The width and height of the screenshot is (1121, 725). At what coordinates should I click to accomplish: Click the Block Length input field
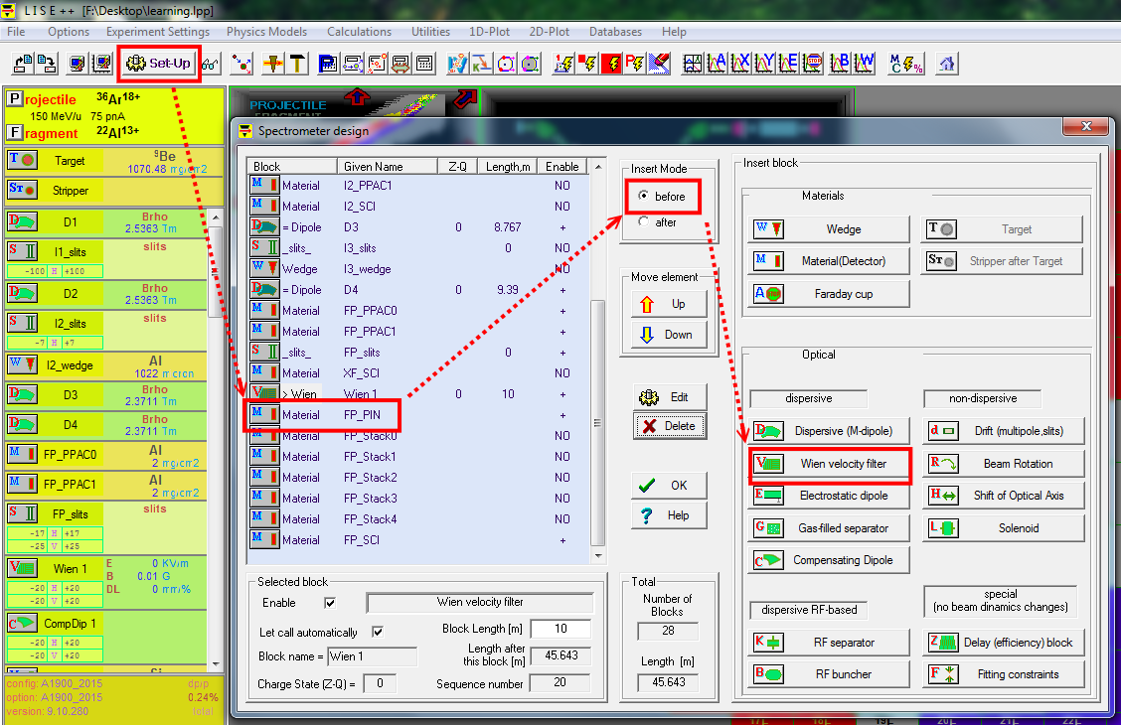[560, 630]
